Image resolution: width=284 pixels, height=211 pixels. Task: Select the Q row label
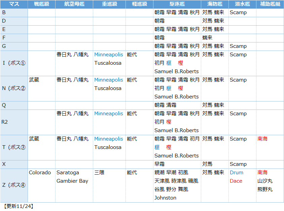point(4,105)
